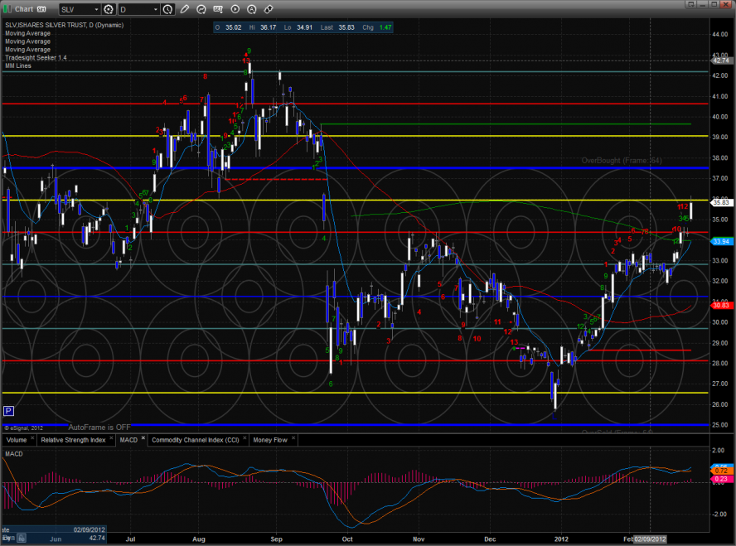
Task: Click the Feb 02/09/2012 date marker
Action: tap(651, 539)
